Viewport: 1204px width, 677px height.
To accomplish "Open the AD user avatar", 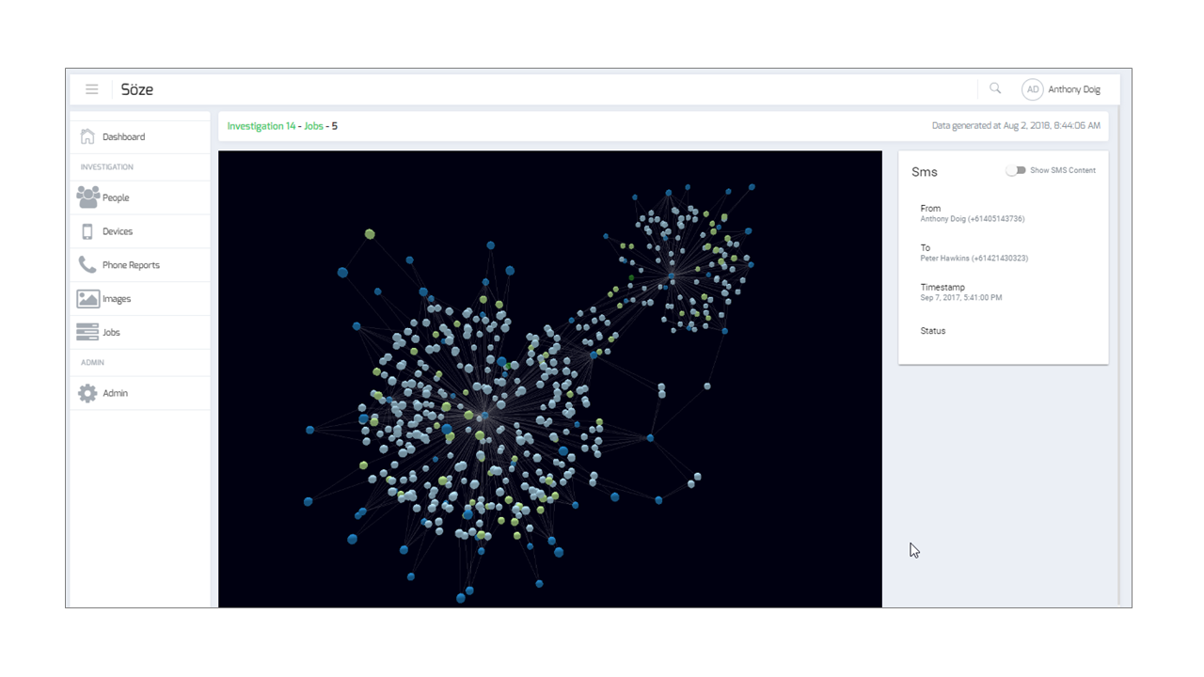I will [x=1033, y=89].
